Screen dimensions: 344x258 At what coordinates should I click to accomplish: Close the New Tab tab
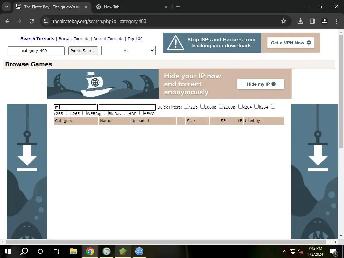point(166,7)
